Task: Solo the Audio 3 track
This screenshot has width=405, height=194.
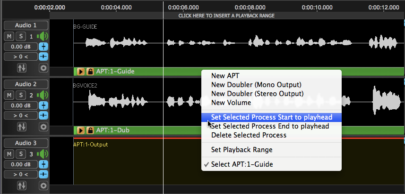Action: [21, 154]
